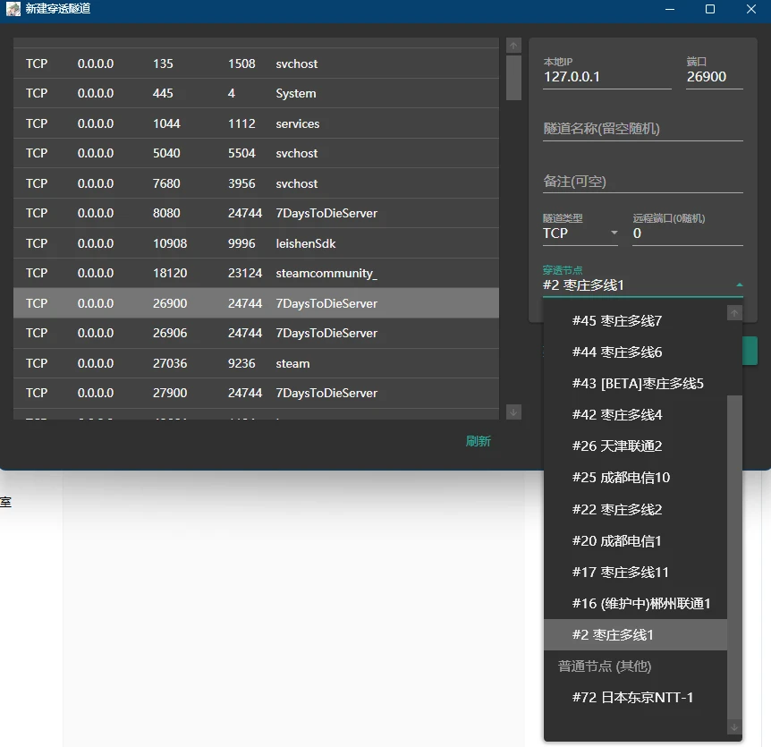
Task: Select the svchost row with port 7680
Action: 256,183
